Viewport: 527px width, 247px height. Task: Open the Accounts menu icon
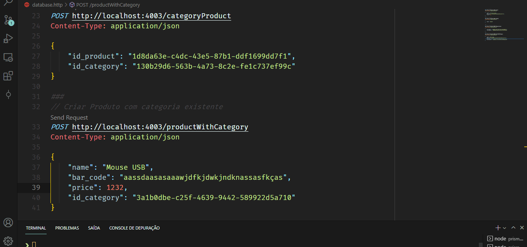8,223
